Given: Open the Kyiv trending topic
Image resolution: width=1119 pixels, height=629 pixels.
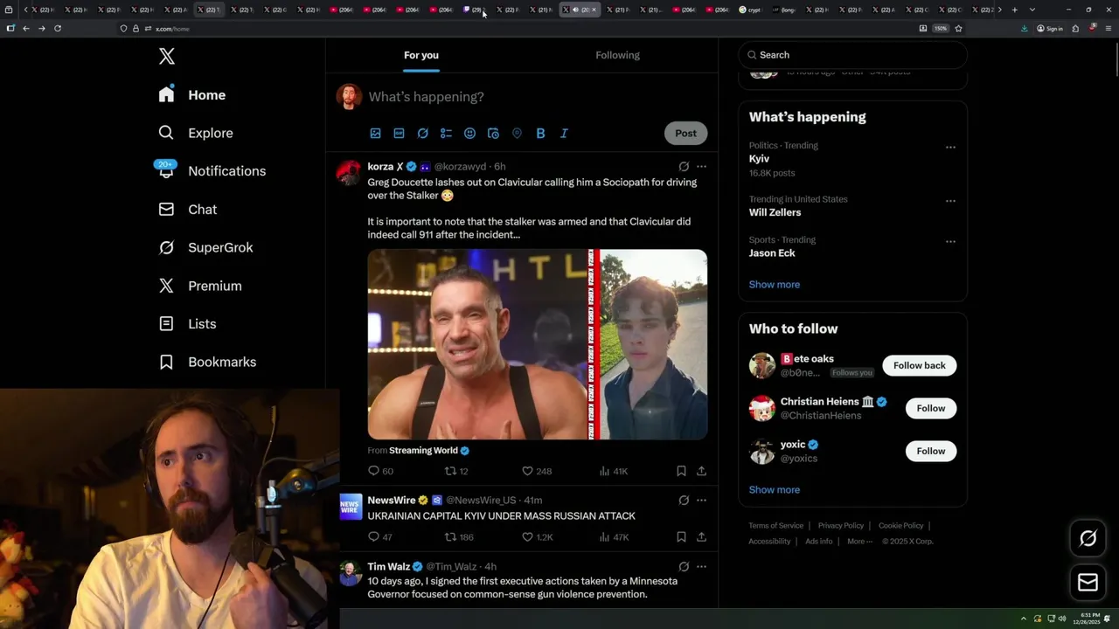Looking at the screenshot, I should click(x=759, y=159).
